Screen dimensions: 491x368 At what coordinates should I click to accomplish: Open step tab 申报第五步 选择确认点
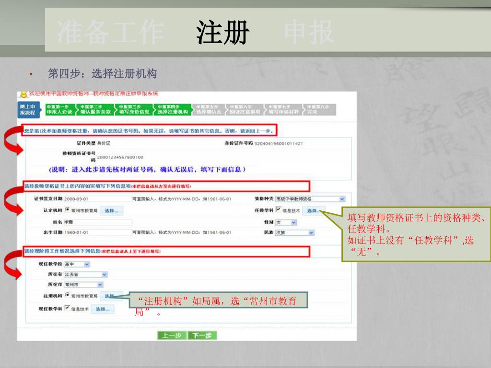(x=209, y=110)
